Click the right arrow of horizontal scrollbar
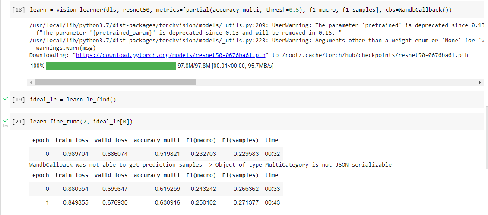488x215 pixels. [x=480, y=82]
